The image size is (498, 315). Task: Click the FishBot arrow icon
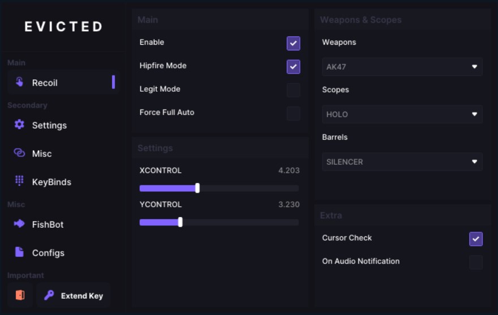20,224
